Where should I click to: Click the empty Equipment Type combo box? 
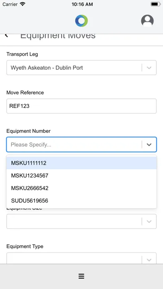click(x=81, y=258)
